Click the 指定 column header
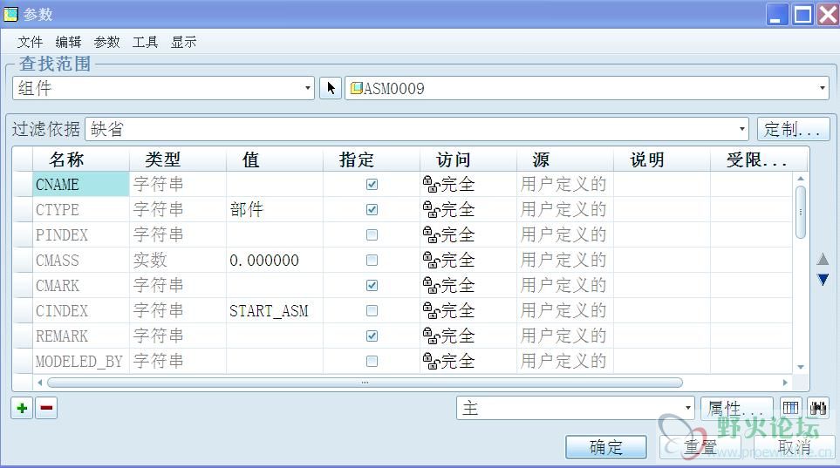 coord(372,159)
